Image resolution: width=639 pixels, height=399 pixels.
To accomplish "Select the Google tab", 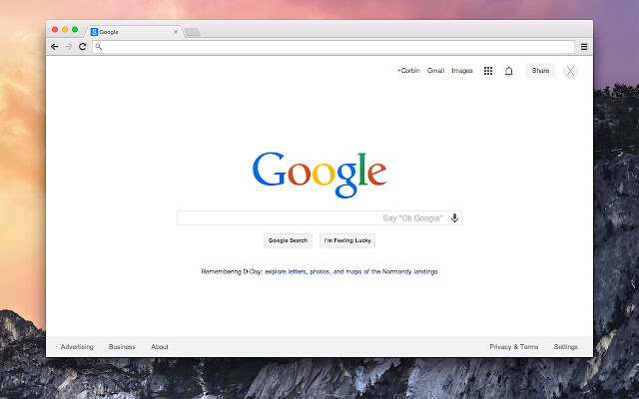I will pyautogui.click(x=133, y=32).
